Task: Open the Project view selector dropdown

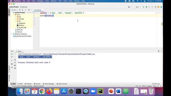Action: (x=15, y=10)
